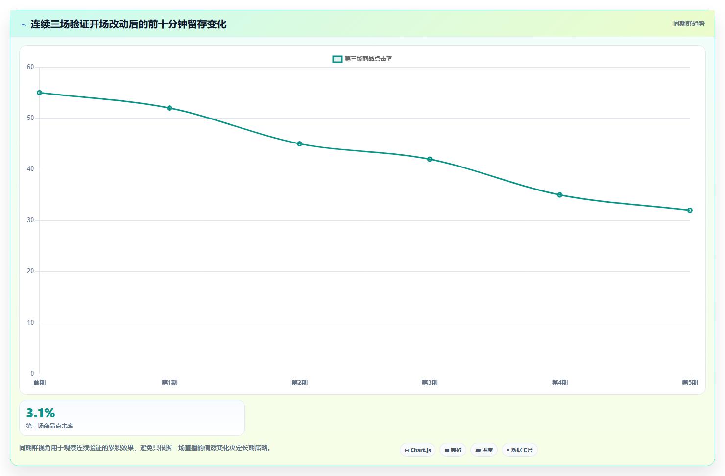Viewport: 725px width, 476px height.
Task: Click the 30 y-axis tick label
Action: [30, 220]
